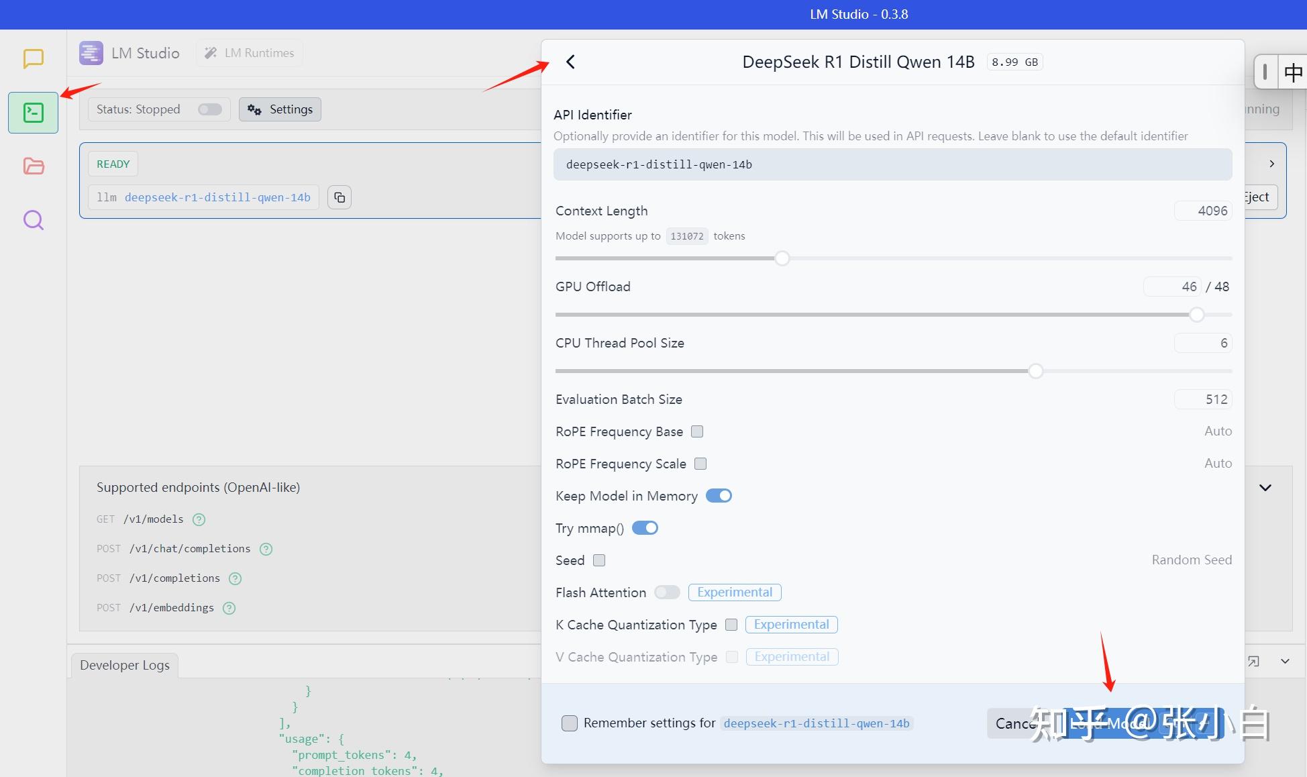This screenshot has width=1307, height=777.
Task: Enable the Flash Attention toggle
Action: (x=667, y=592)
